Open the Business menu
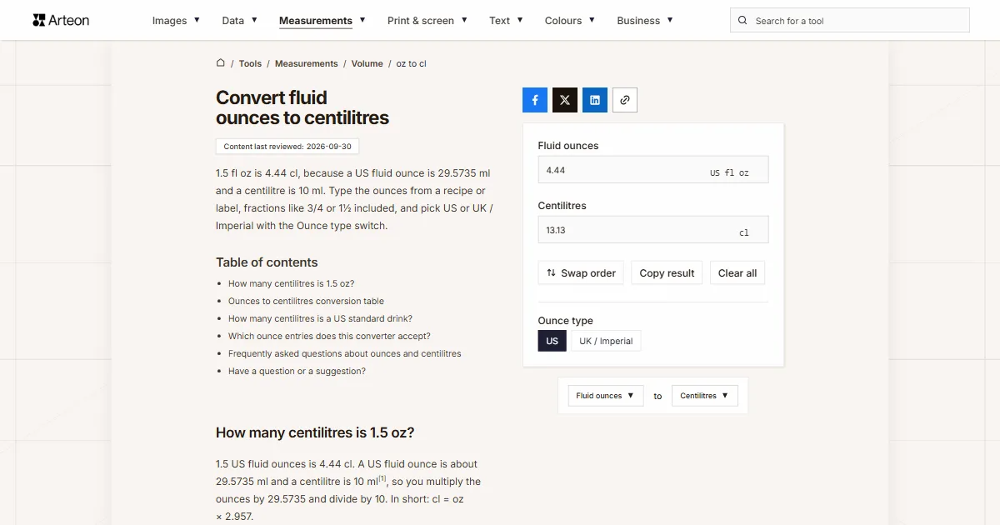The height and width of the screenshot is (525, 1000). click(645, 21)
